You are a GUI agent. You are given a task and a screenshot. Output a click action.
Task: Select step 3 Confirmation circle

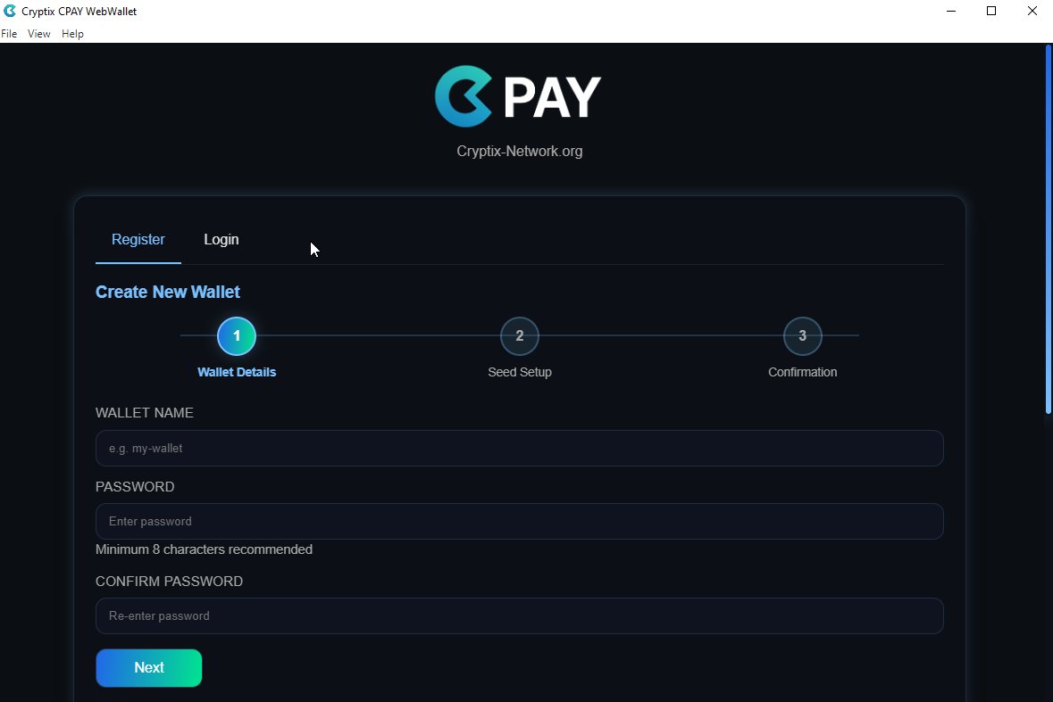point(803,336)
